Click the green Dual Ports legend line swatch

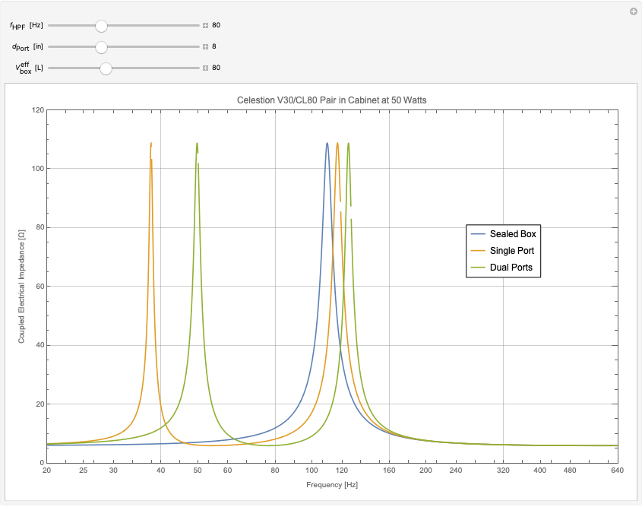pos(478,268)
